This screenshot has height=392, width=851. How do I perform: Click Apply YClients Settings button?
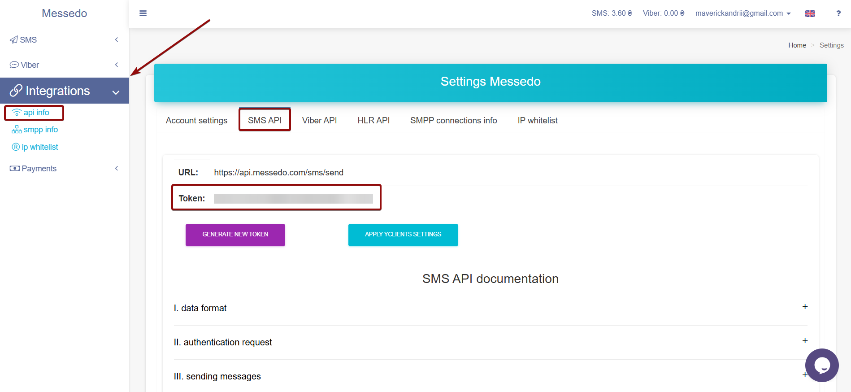(x=403, y=235)
